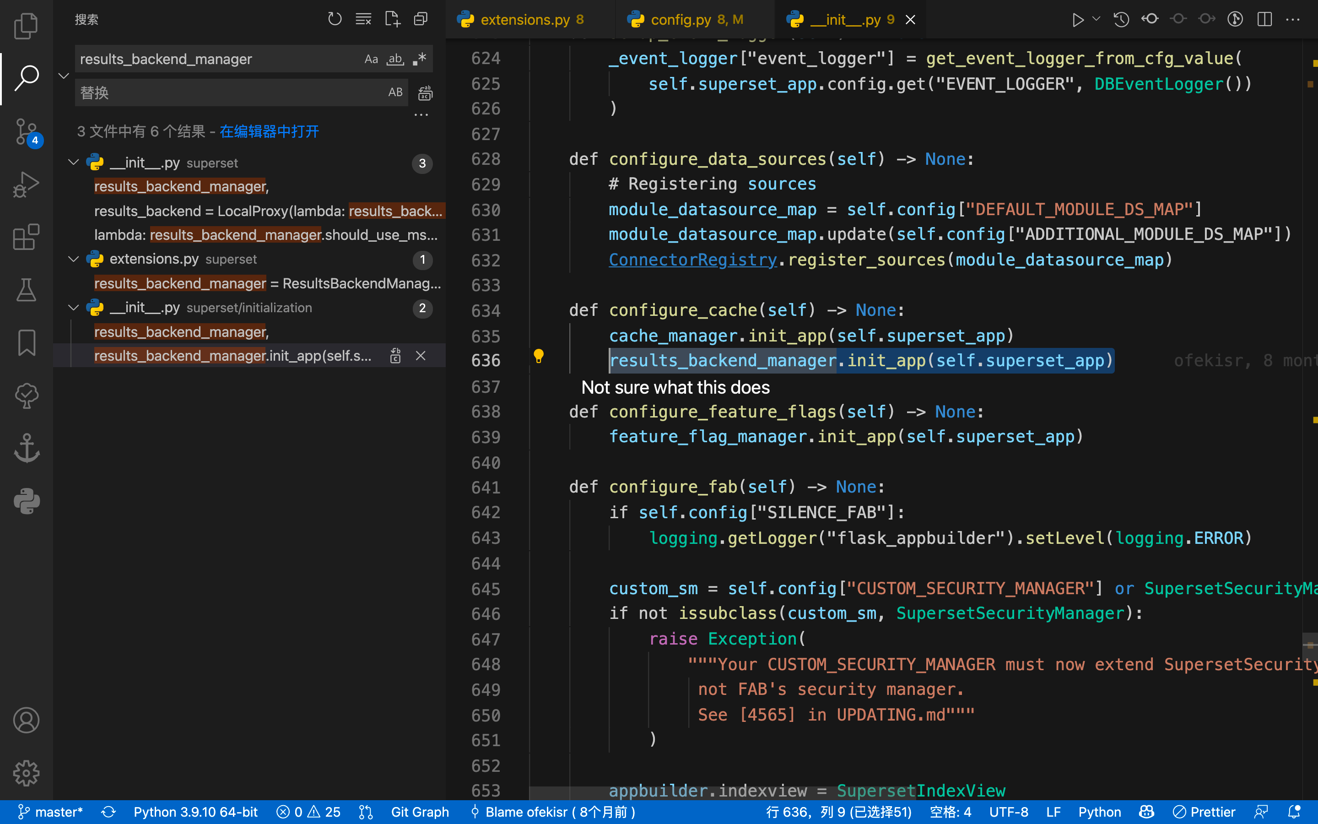The width and height of the screenshot is (1318, 824).
Task: Refresh the search results
Action: 335,18
